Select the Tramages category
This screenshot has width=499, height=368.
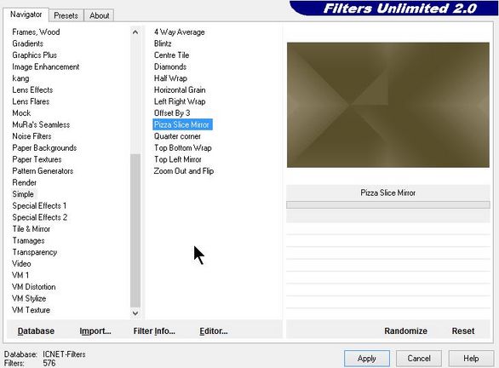click(x=28, y=240)
